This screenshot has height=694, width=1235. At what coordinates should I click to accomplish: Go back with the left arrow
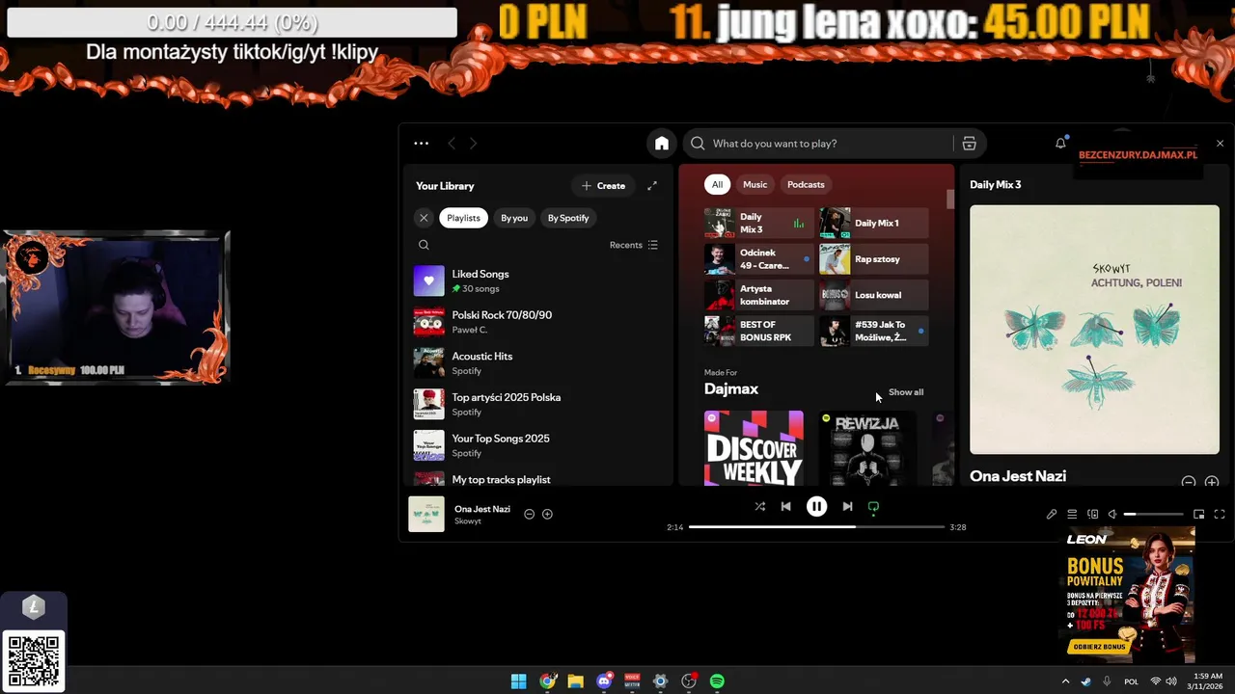(452, 144)
